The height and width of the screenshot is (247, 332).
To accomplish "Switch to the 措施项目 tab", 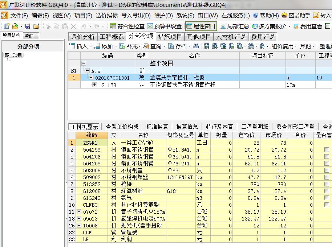I will 170,37.
